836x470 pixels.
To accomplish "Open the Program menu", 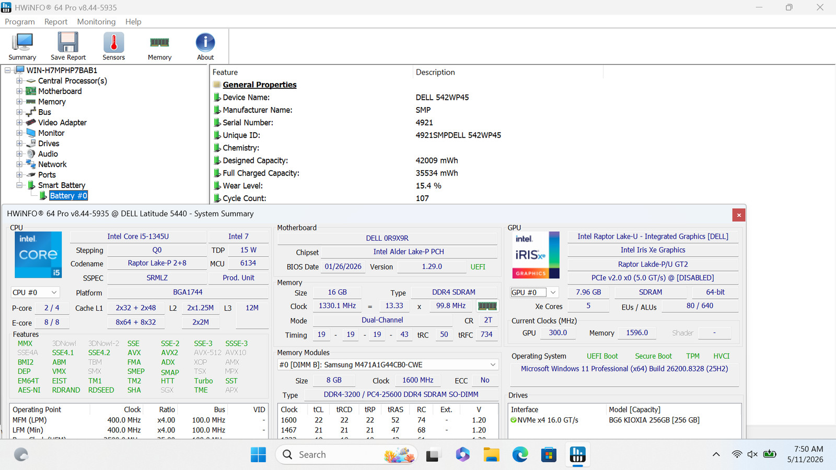I will 20,21.
